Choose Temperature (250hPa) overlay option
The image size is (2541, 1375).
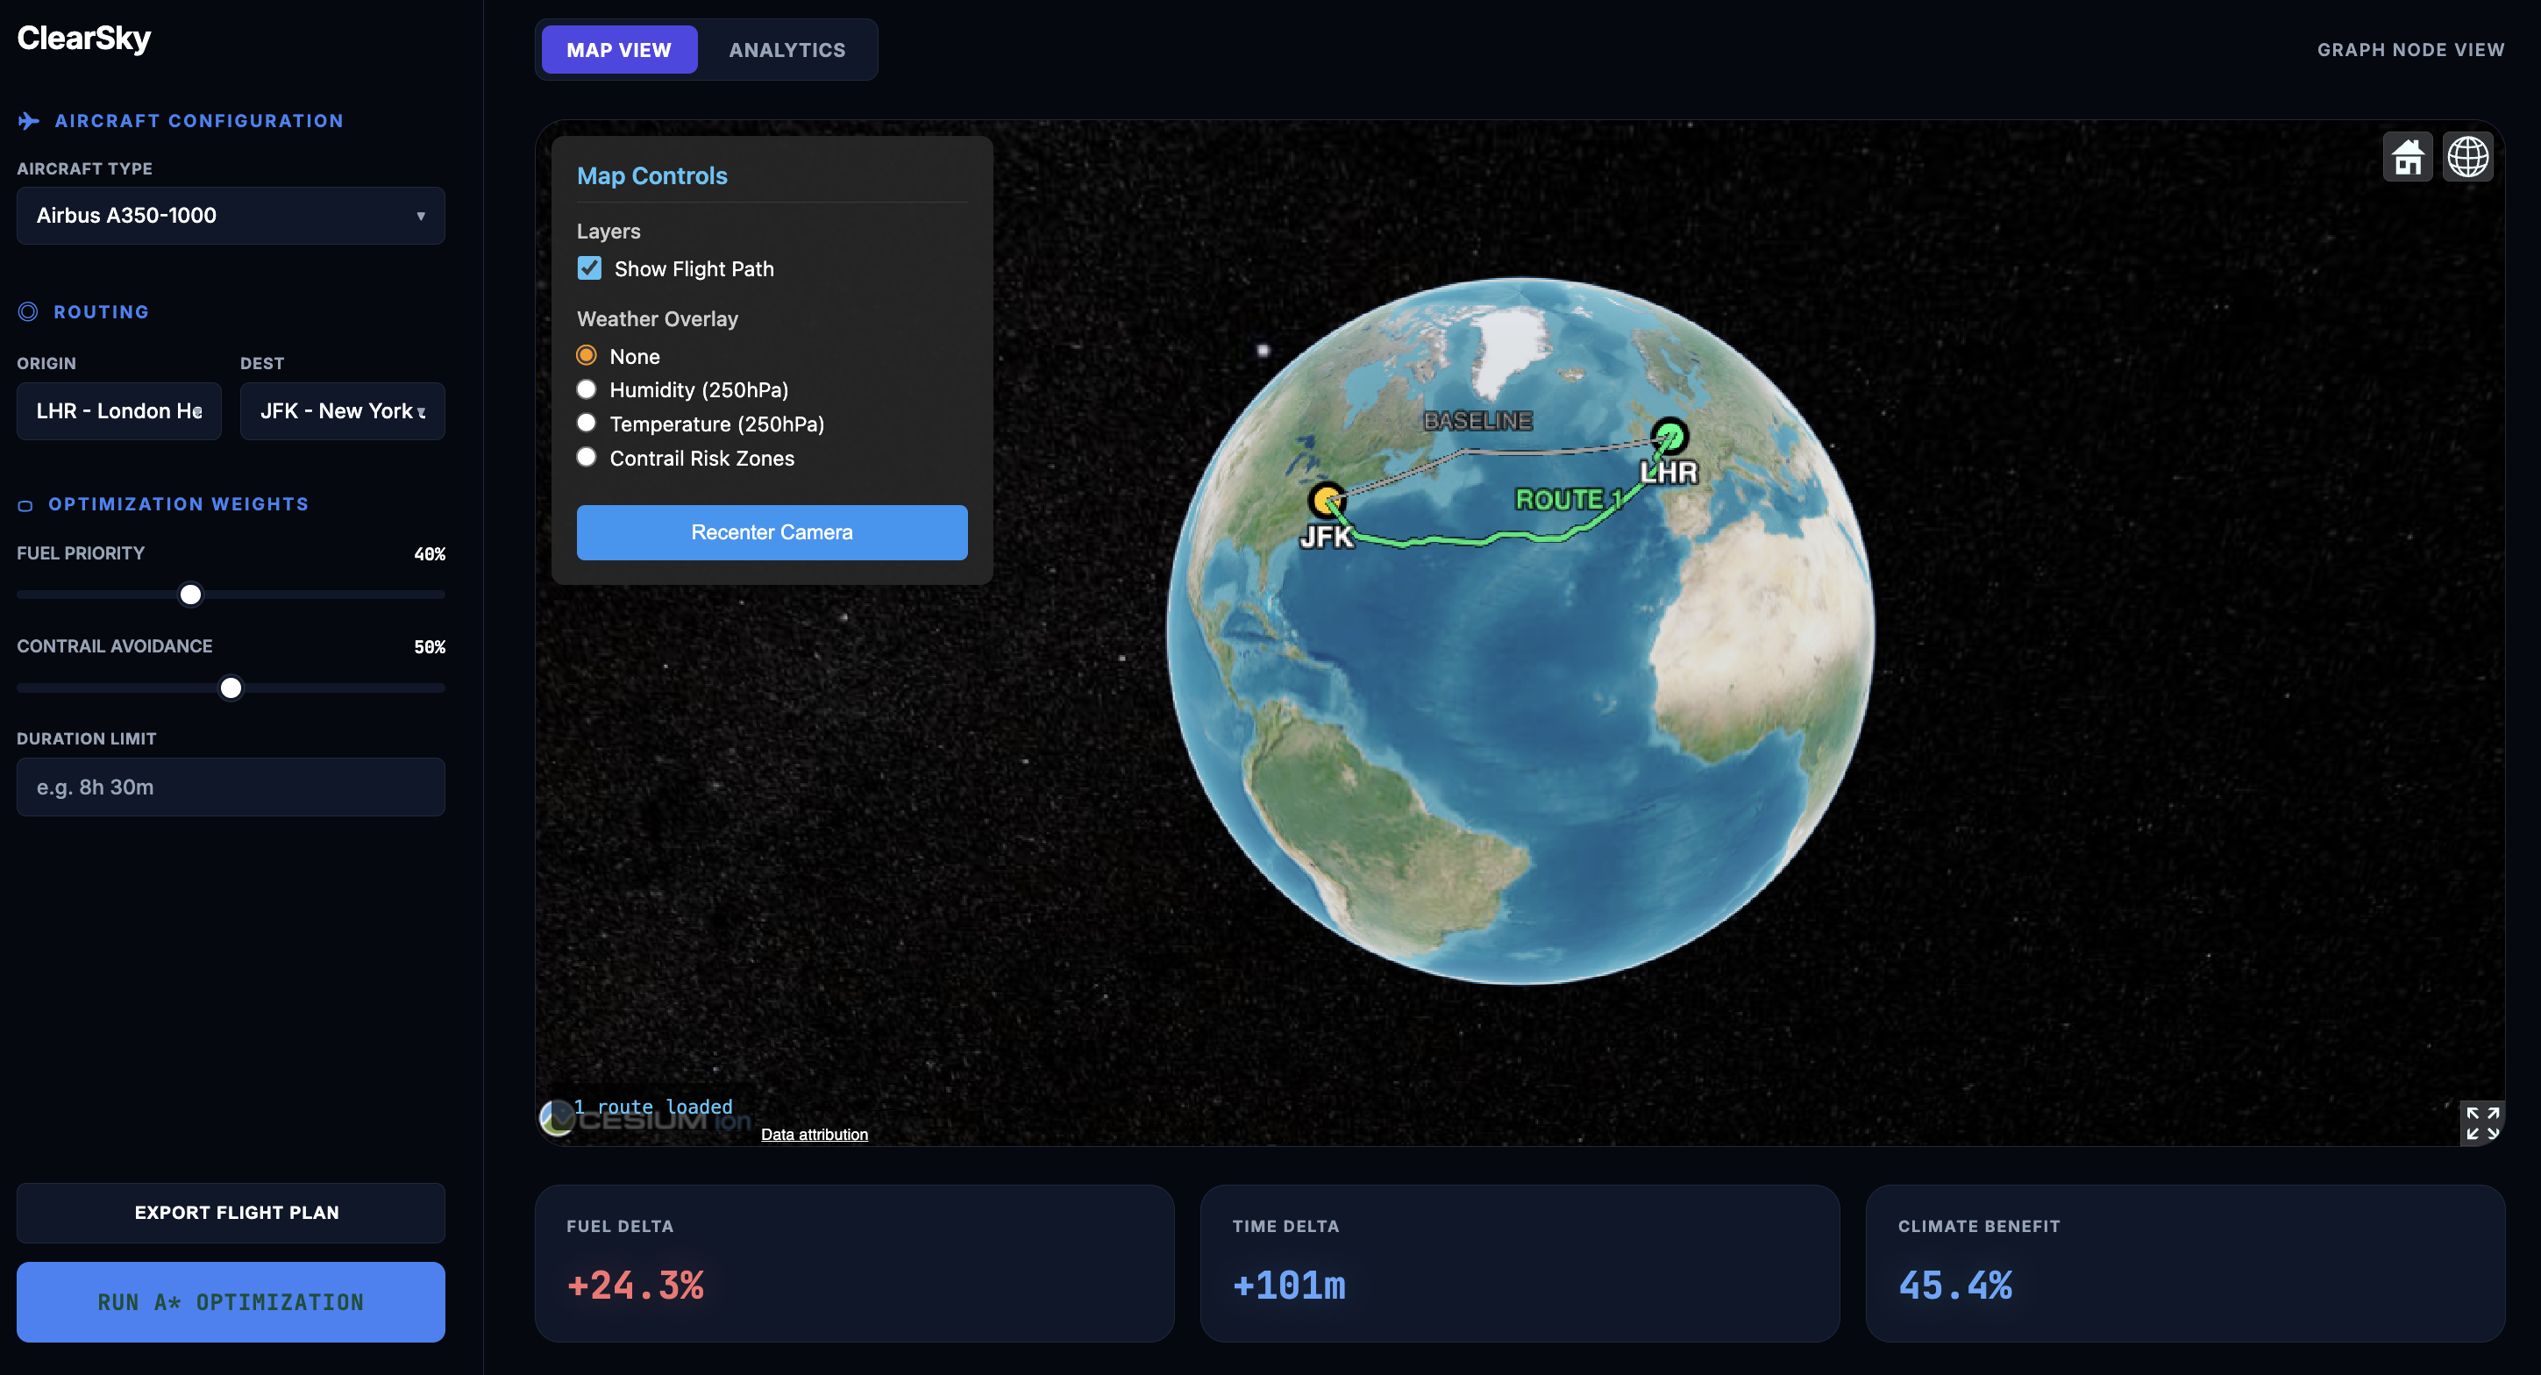pyautogui.click(x=586, y=424)
